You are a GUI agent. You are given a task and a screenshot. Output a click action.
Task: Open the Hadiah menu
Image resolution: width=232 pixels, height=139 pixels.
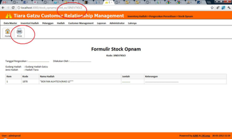(61, 23)
